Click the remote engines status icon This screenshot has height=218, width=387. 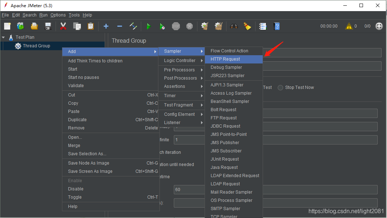[379, 26]
